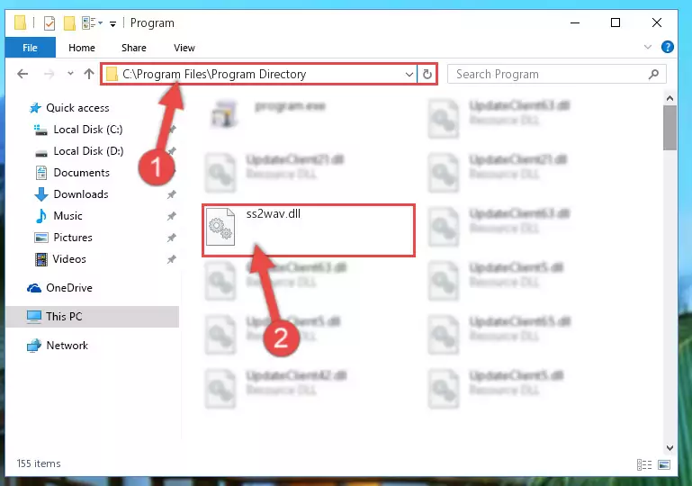Switch to Large icons view layout
This screenshot has width=692, height=486.
tap(664, 464)
